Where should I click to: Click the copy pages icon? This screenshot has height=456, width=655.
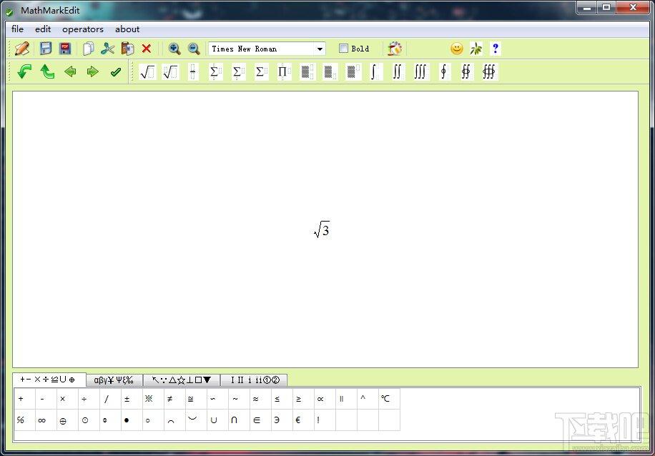click(x=88, y=49)
